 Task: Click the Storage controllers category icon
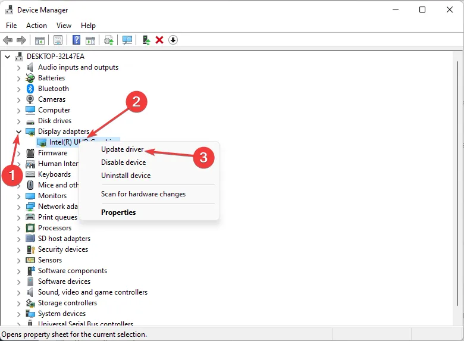[30, 303]
